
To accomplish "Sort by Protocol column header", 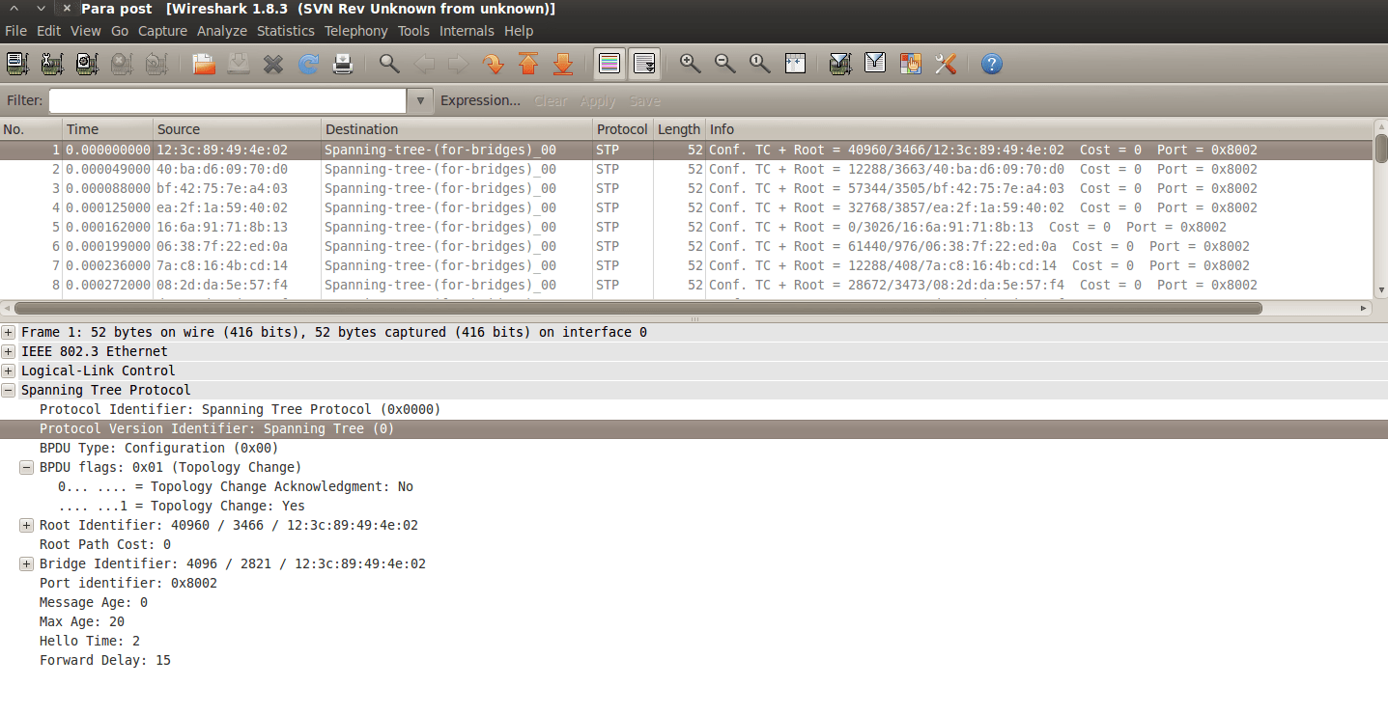I will [x=622, y=129].
